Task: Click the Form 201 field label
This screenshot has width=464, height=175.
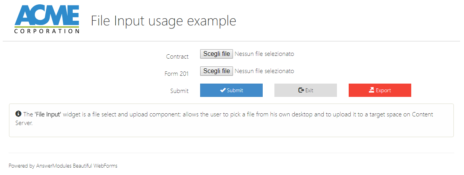Action: click(176, 73)
